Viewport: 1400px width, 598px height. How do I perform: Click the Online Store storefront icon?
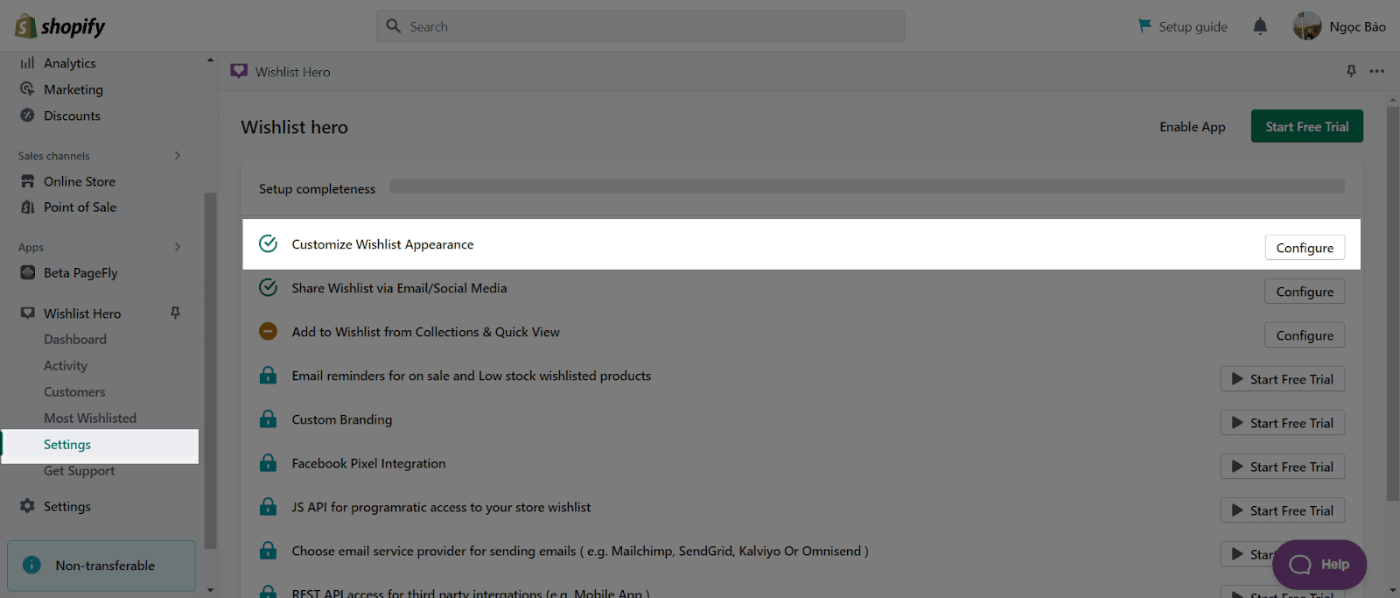pos(27,181)
